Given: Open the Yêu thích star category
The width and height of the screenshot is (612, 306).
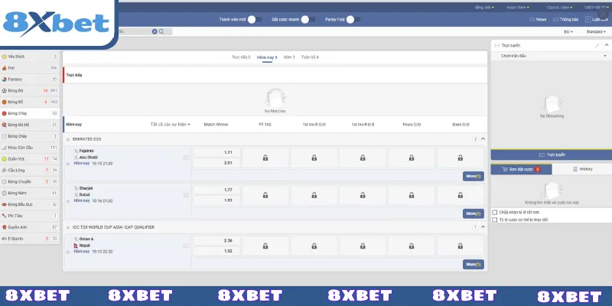Looking at the screenshot, I should 5,57.
